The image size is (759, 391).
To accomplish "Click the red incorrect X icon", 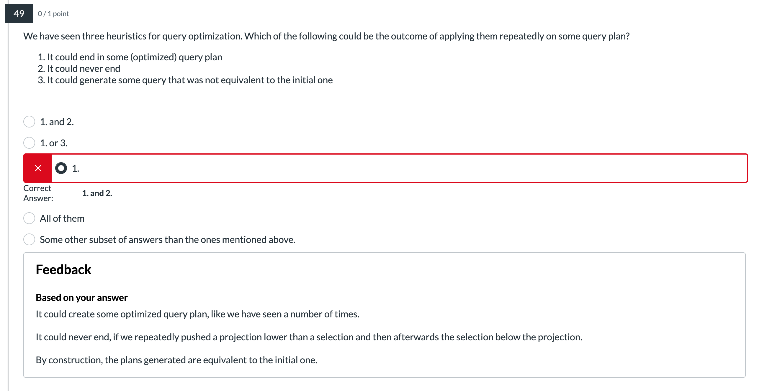I will [x=38, y=168].
